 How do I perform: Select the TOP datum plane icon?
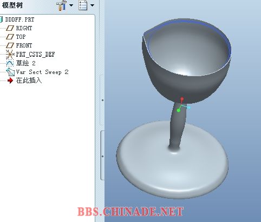coord(10,37)
